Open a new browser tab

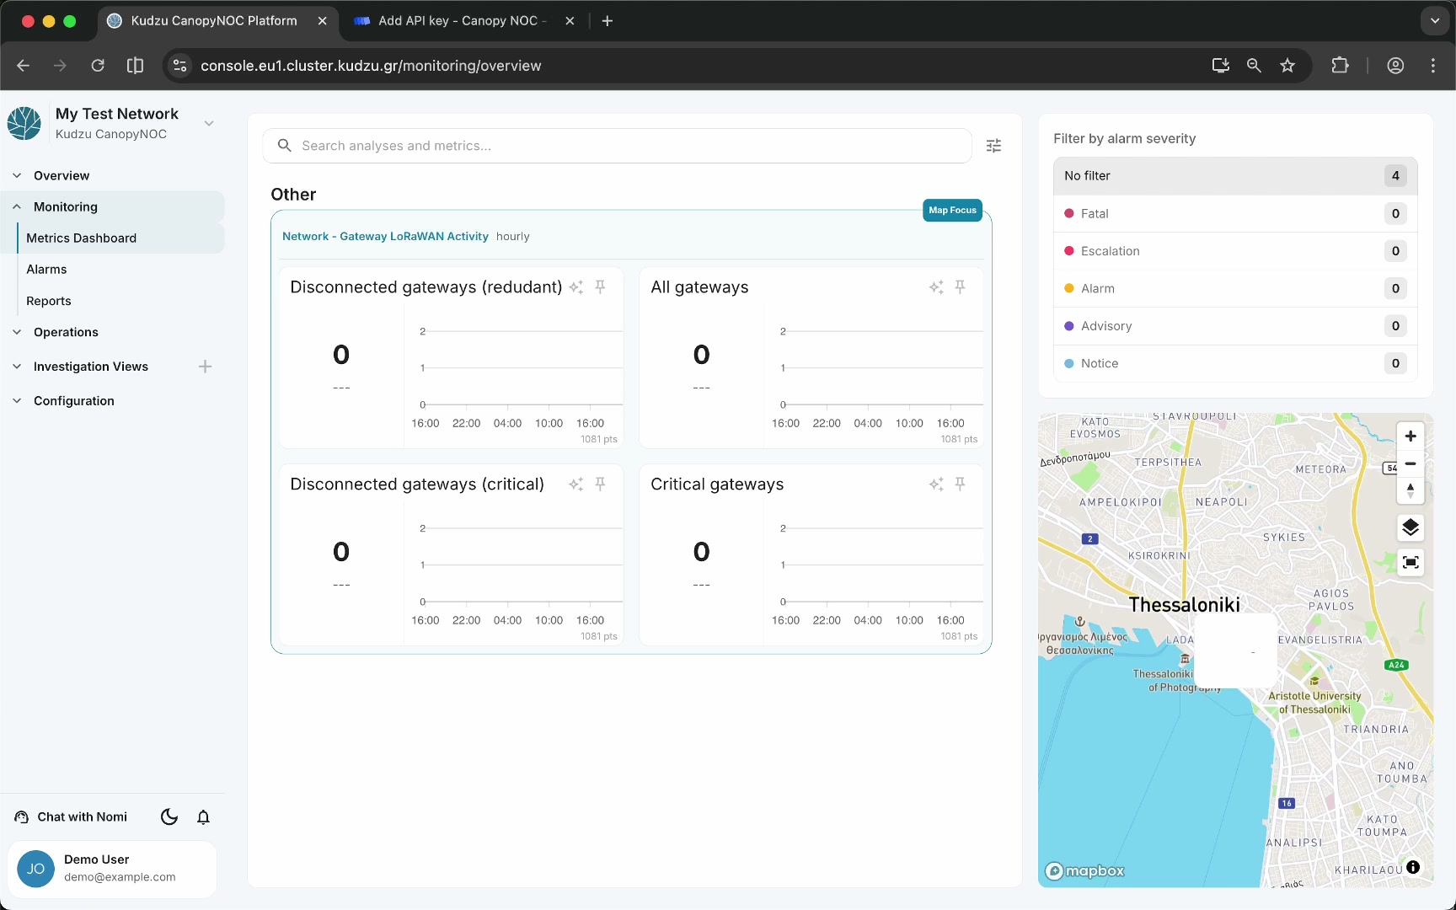[608, 21]
